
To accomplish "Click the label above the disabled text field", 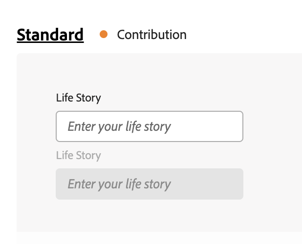I will tap(78, 155).
